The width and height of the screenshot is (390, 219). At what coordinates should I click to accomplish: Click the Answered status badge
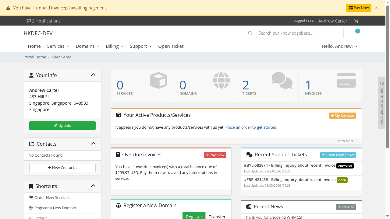tap(345, 166)
